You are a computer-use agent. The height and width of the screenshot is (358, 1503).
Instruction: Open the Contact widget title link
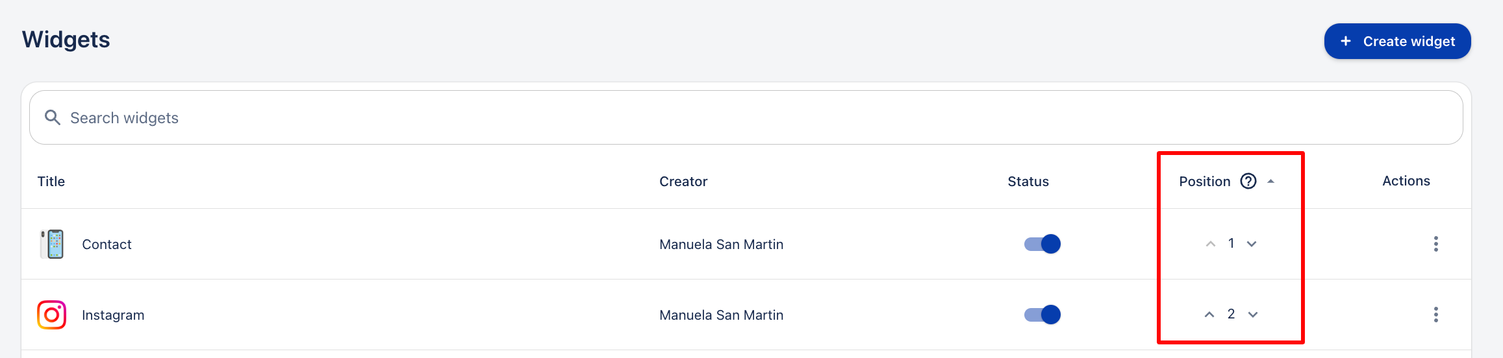click(107, 245)
